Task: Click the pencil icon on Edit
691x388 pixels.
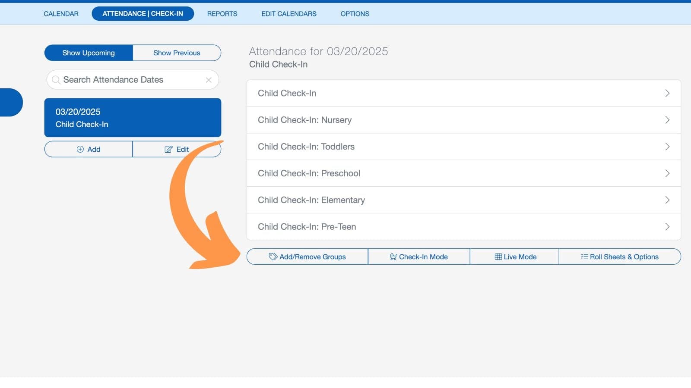Action: (168, 149)
